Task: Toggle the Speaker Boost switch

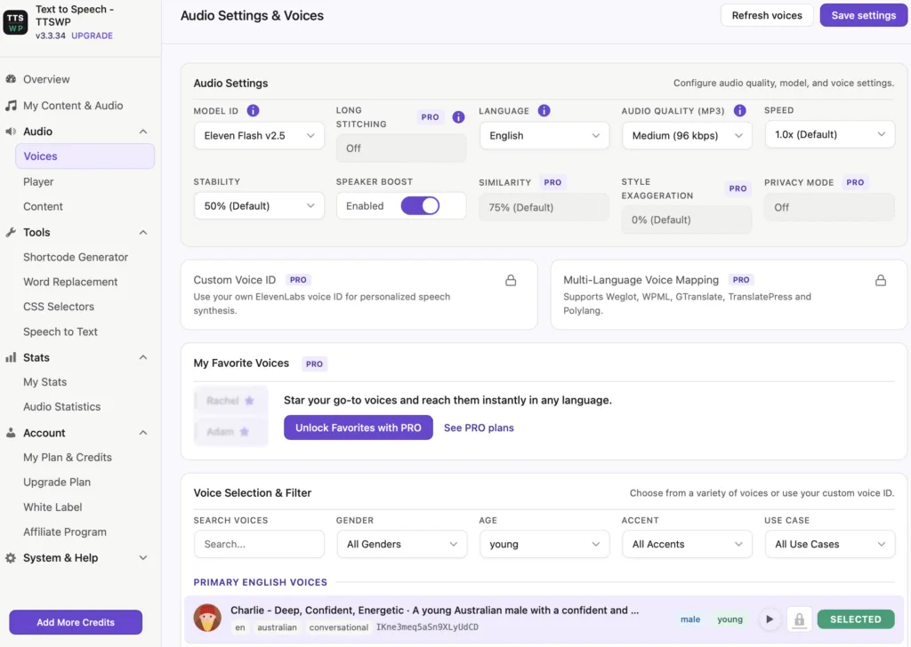Action: [420, 205]
